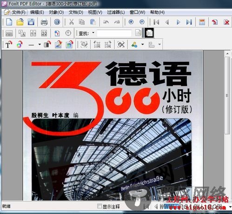Go to the previous page arrow

coord(167,22)
